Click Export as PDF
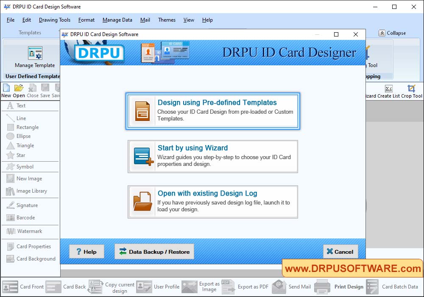This screenshot has width=424, height=297. click(245, 287)
